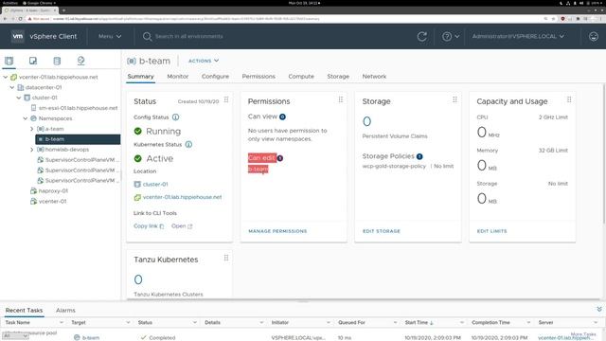Switch to the Permissions tab
This screenshot has height=341, width=606.
click(258, 77)
